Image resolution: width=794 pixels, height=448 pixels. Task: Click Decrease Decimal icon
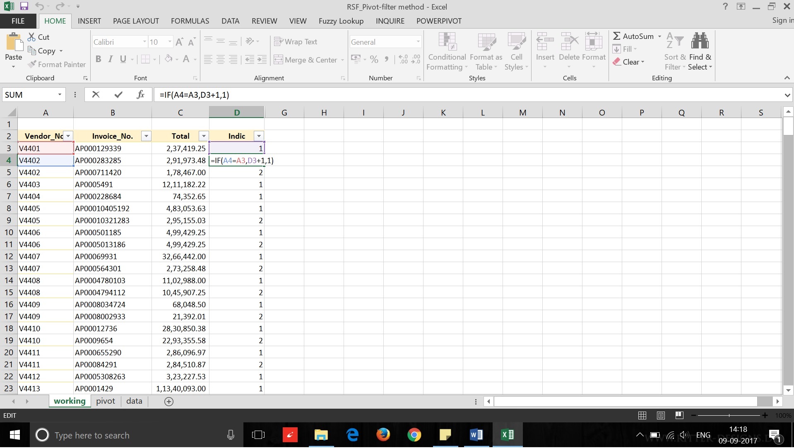(x=416, y=59)
